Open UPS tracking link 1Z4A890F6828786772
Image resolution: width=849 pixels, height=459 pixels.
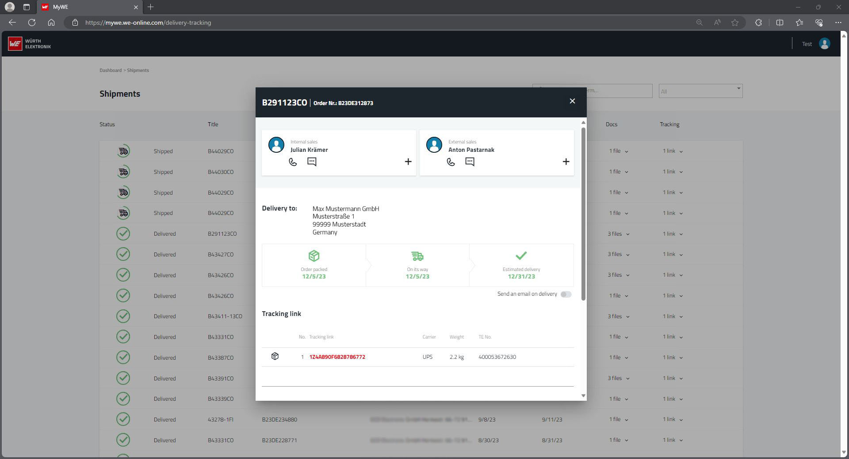[337, 357]
